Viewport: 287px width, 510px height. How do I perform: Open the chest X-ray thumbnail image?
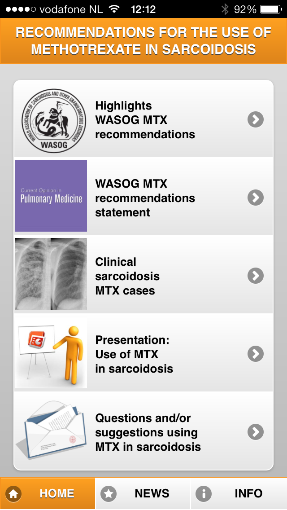click(x=51, y=274)
